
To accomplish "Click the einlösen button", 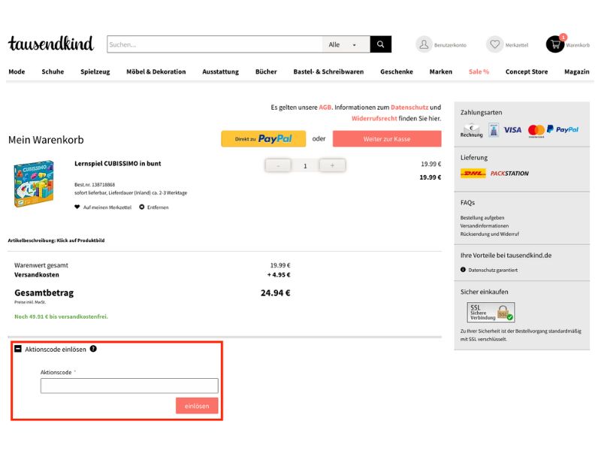I will click(x=197, y=406).
